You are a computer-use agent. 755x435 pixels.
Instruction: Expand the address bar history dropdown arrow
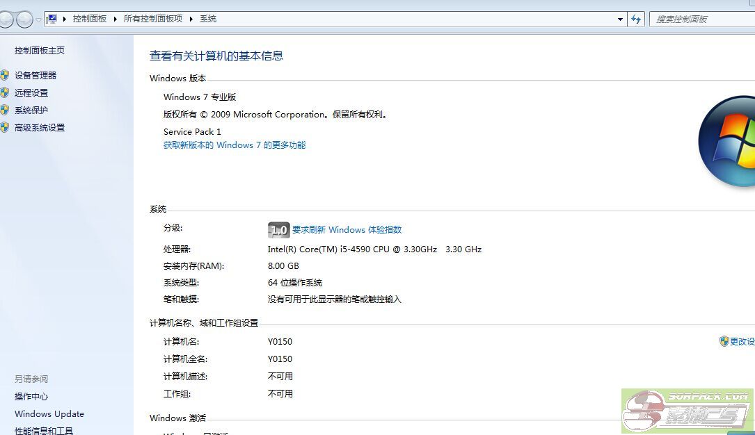point(620,19)
